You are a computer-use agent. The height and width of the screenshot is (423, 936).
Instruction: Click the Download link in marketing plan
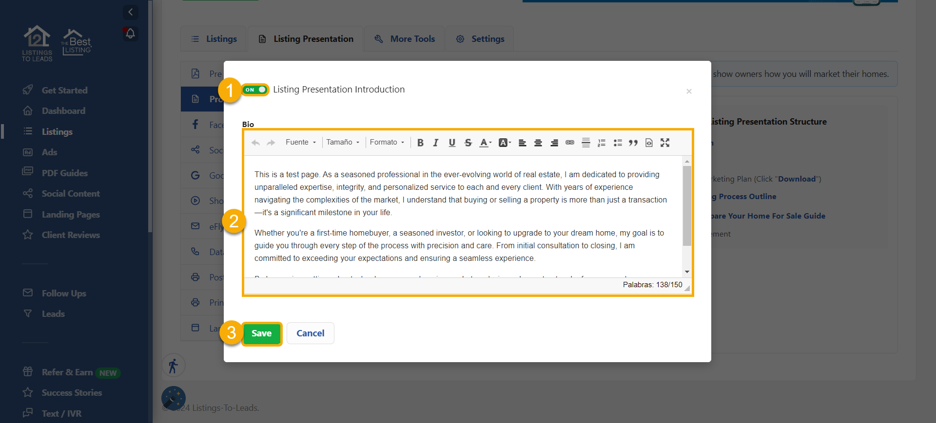coord(797,179)
